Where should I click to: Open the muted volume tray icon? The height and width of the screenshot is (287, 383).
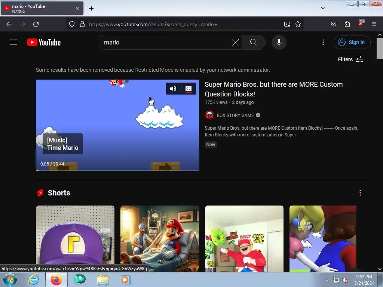(345, 280)
